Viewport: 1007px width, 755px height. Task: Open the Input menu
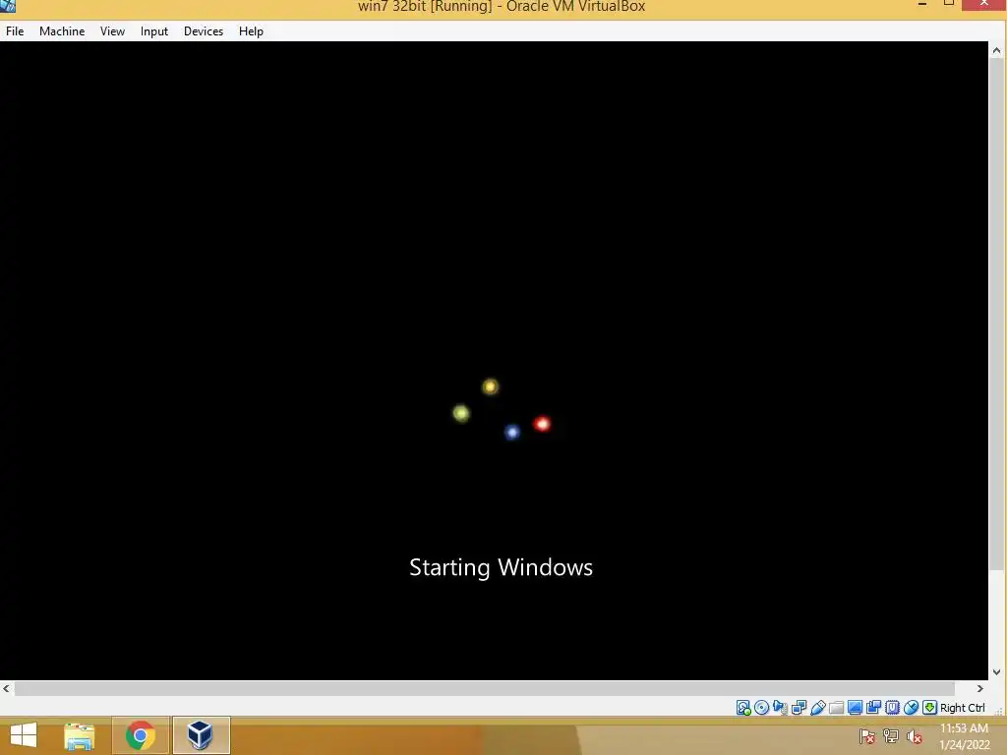coord(154,30)
